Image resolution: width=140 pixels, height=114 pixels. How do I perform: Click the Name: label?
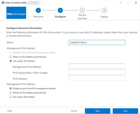(10, 42)
